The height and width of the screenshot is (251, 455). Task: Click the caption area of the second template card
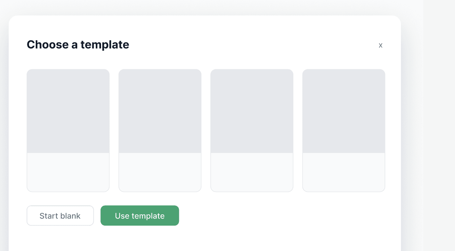coord(160,172)
